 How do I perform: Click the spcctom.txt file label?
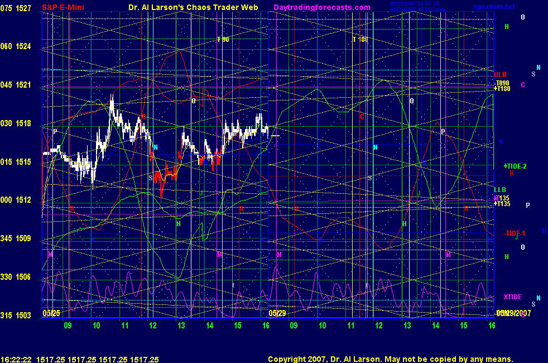point(494,7)
